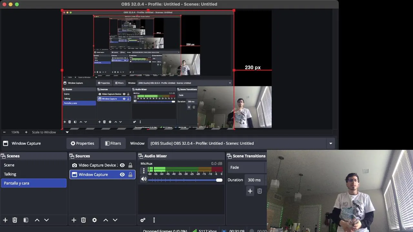
Task: Click the OBS Studio window selector field
Action: point(241,143)
